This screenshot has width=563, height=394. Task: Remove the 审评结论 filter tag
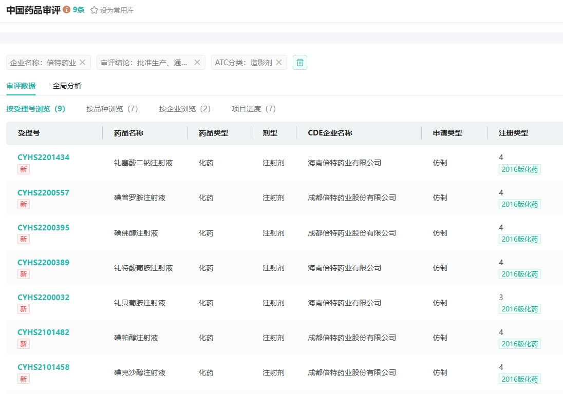197,63
